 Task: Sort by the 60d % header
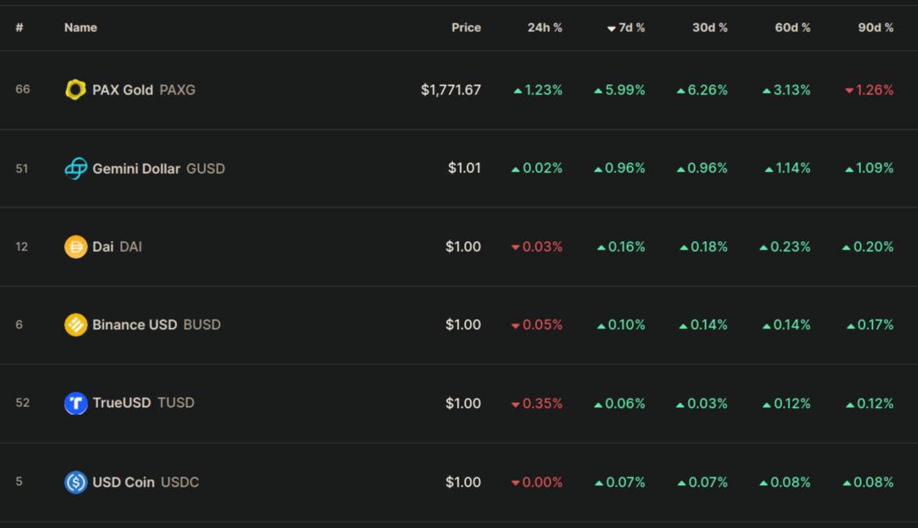(x=792, y=27)
